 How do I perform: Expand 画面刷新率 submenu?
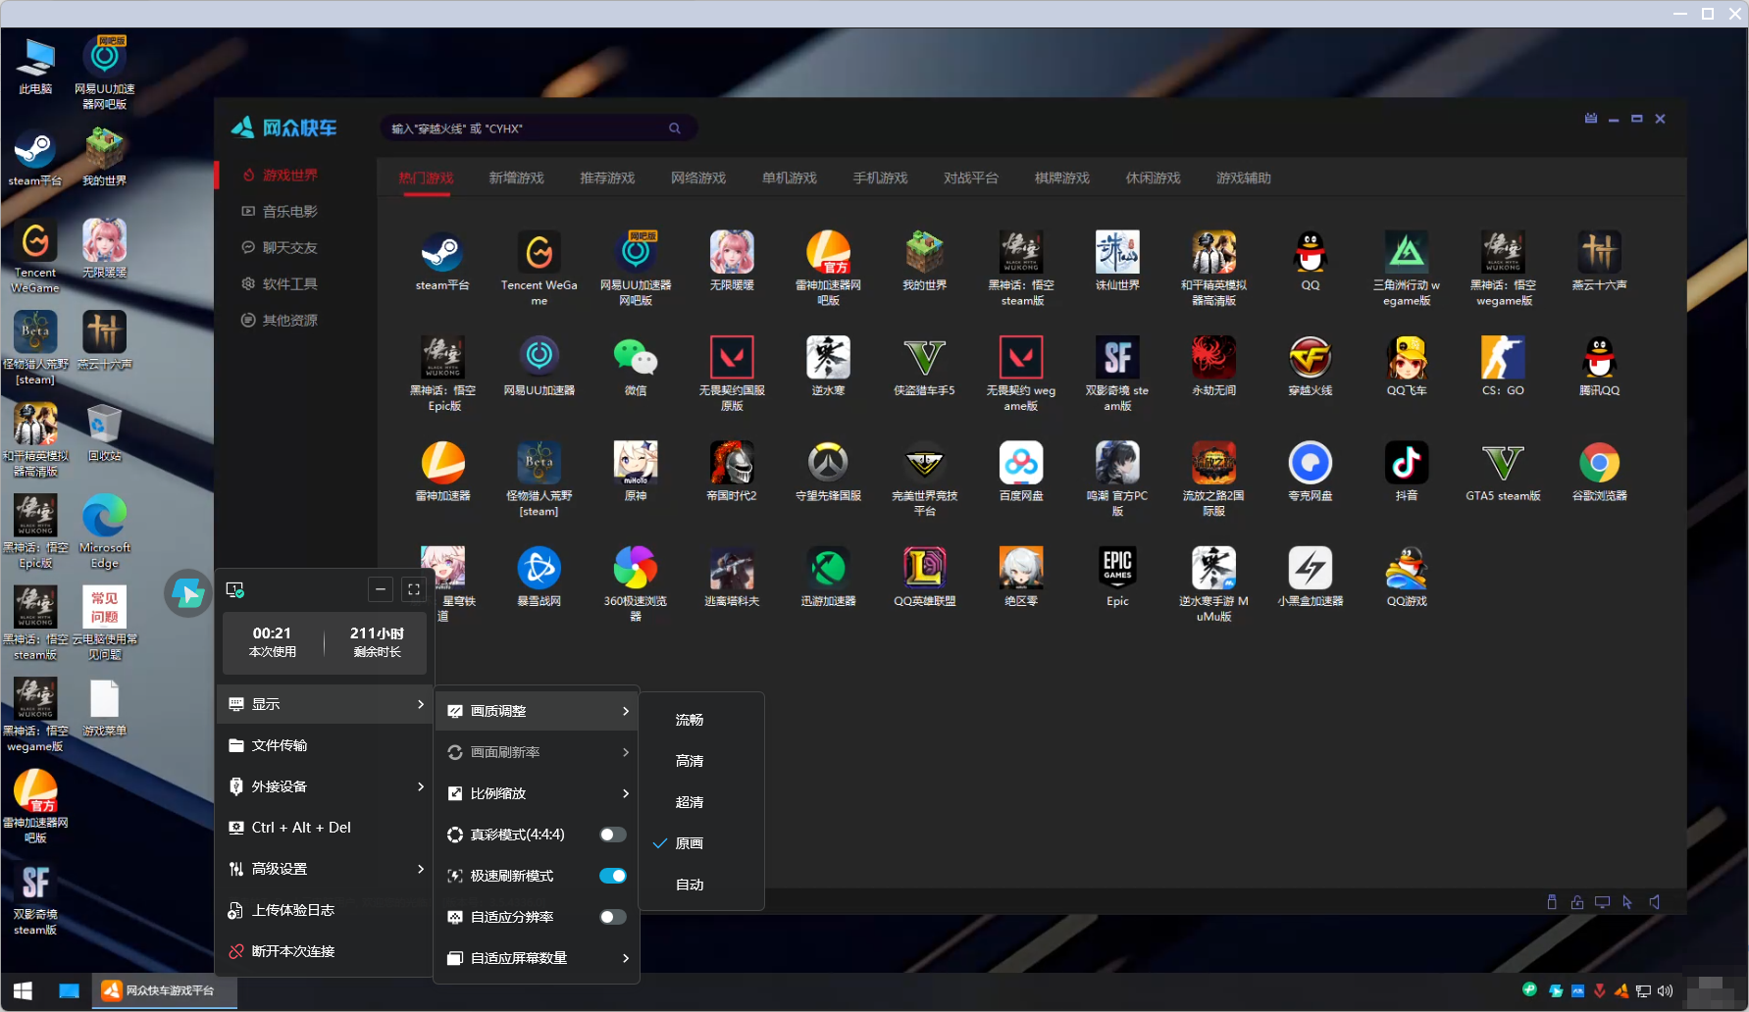(x=538, y=752)
